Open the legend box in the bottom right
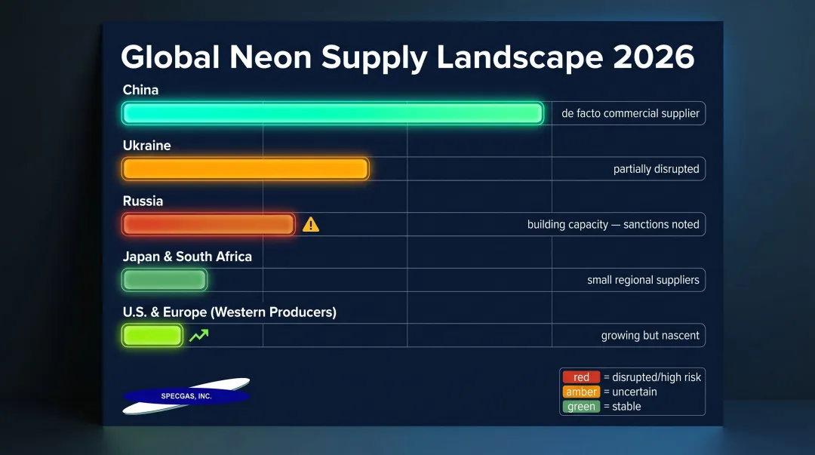 [x=632, y=391]
